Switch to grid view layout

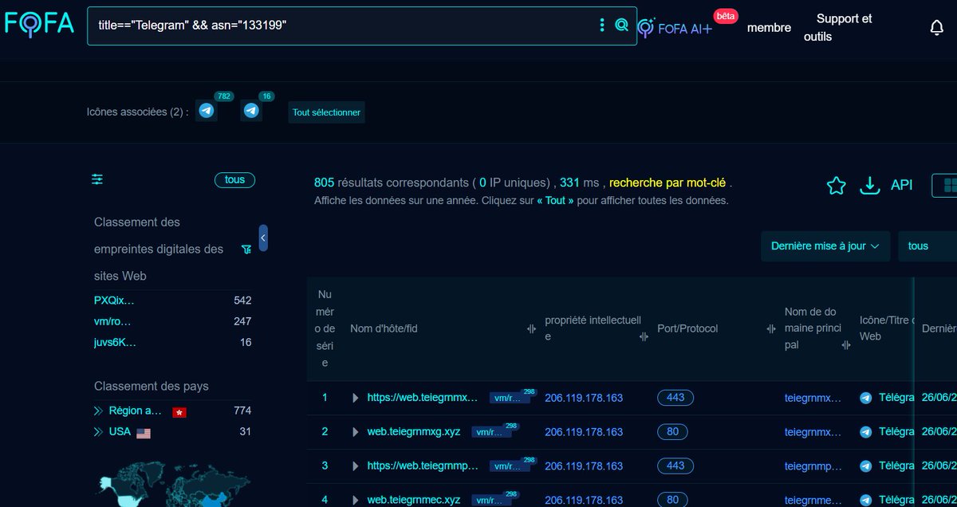[947, 185]
